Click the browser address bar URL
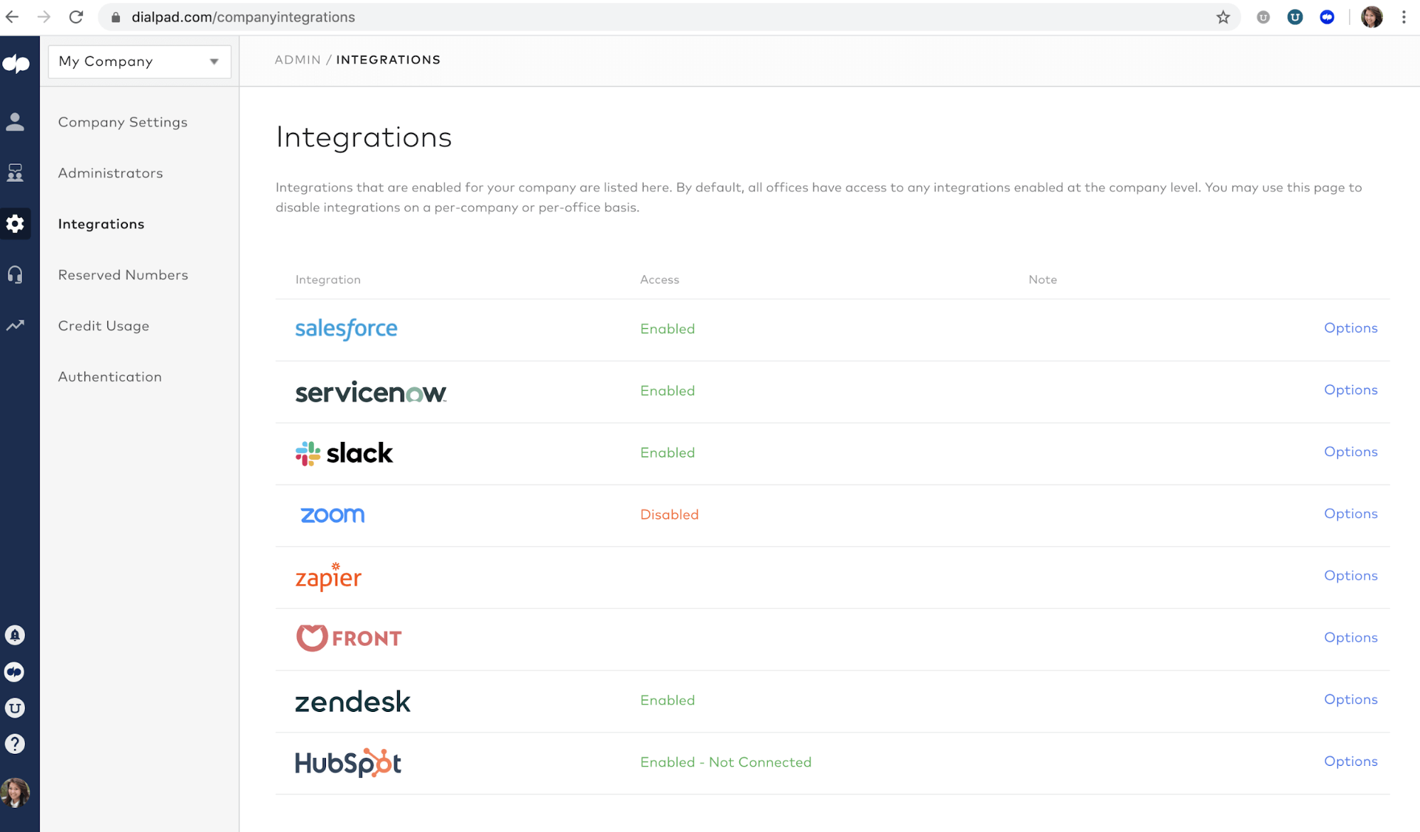The image size is (1420, 832). click(243, 17)
